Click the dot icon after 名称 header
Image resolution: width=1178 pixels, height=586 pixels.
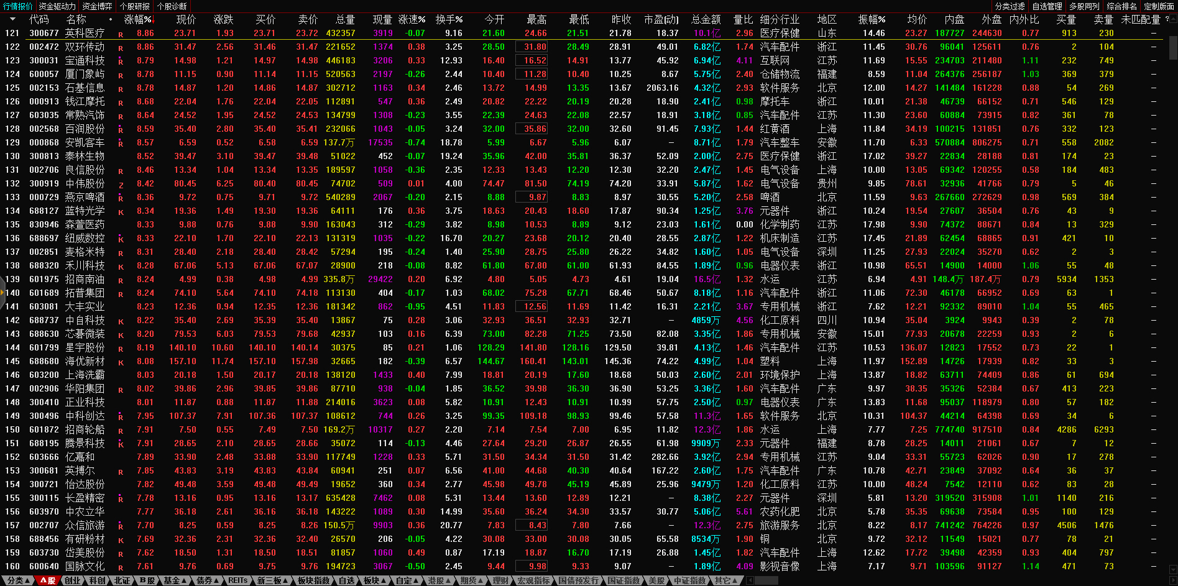tap(111, 19)
